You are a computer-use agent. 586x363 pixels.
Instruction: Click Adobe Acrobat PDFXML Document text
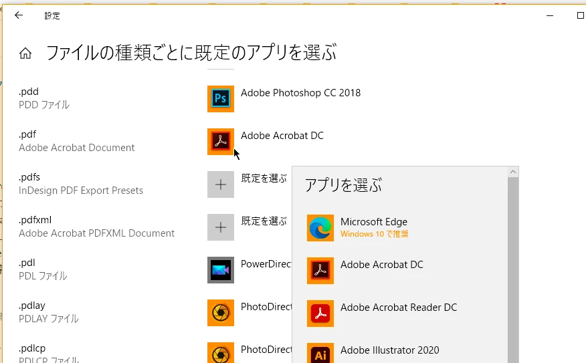click(97, 233)
